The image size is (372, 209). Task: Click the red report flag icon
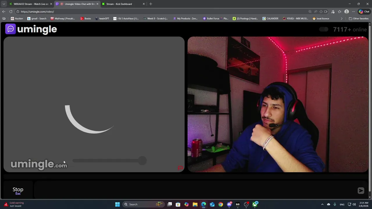click(x=180, y=168)
